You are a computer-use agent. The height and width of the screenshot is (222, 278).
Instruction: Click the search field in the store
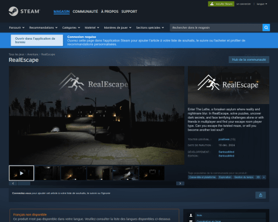(x=216, y=27)
